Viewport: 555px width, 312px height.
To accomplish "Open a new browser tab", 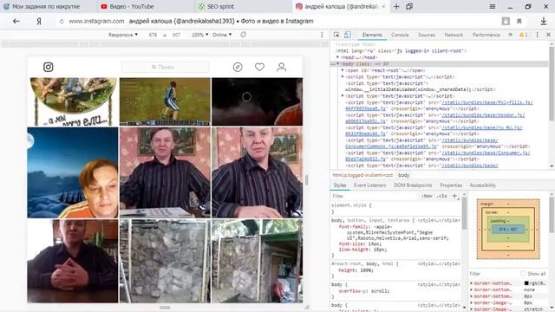I will click(x=396, y=6).
